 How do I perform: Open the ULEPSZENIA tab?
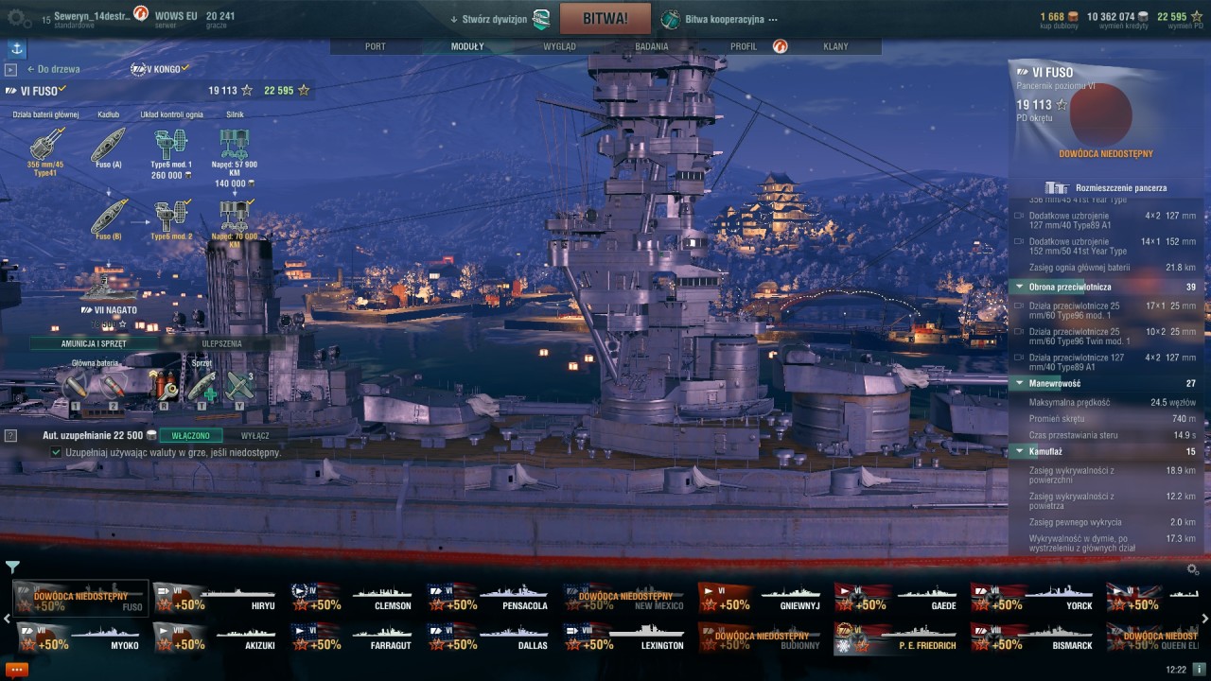(x=221, y=344)
